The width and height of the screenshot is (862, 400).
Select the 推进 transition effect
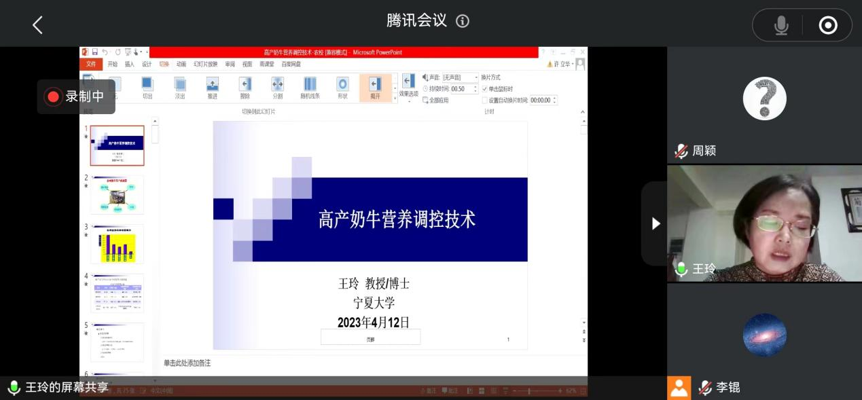[213, 88]
